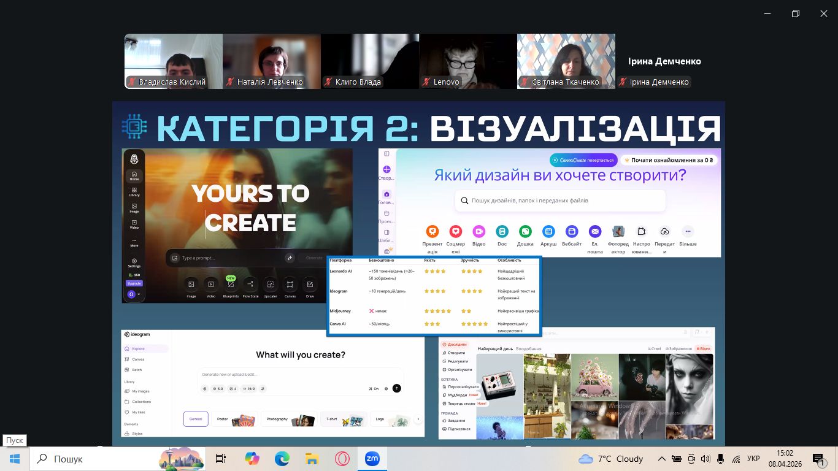
Task: Open the Ideogram 16:9 aspect ratio selector
Action: (248, 389)
